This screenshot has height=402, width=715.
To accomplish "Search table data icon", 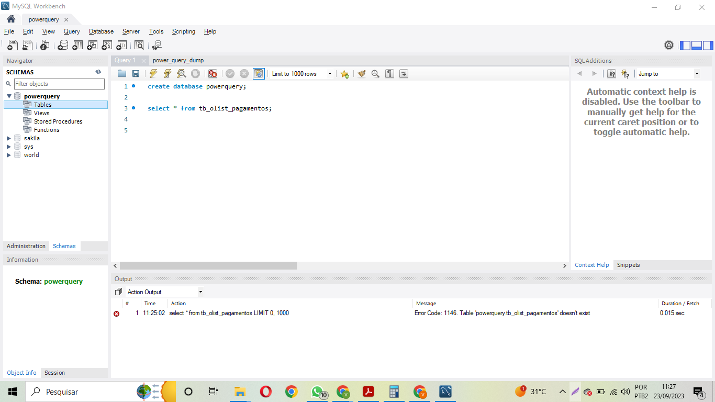I will pyautogui.click(x=139, y=46).
